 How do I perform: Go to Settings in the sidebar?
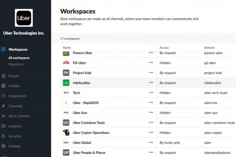click(15, 146)
